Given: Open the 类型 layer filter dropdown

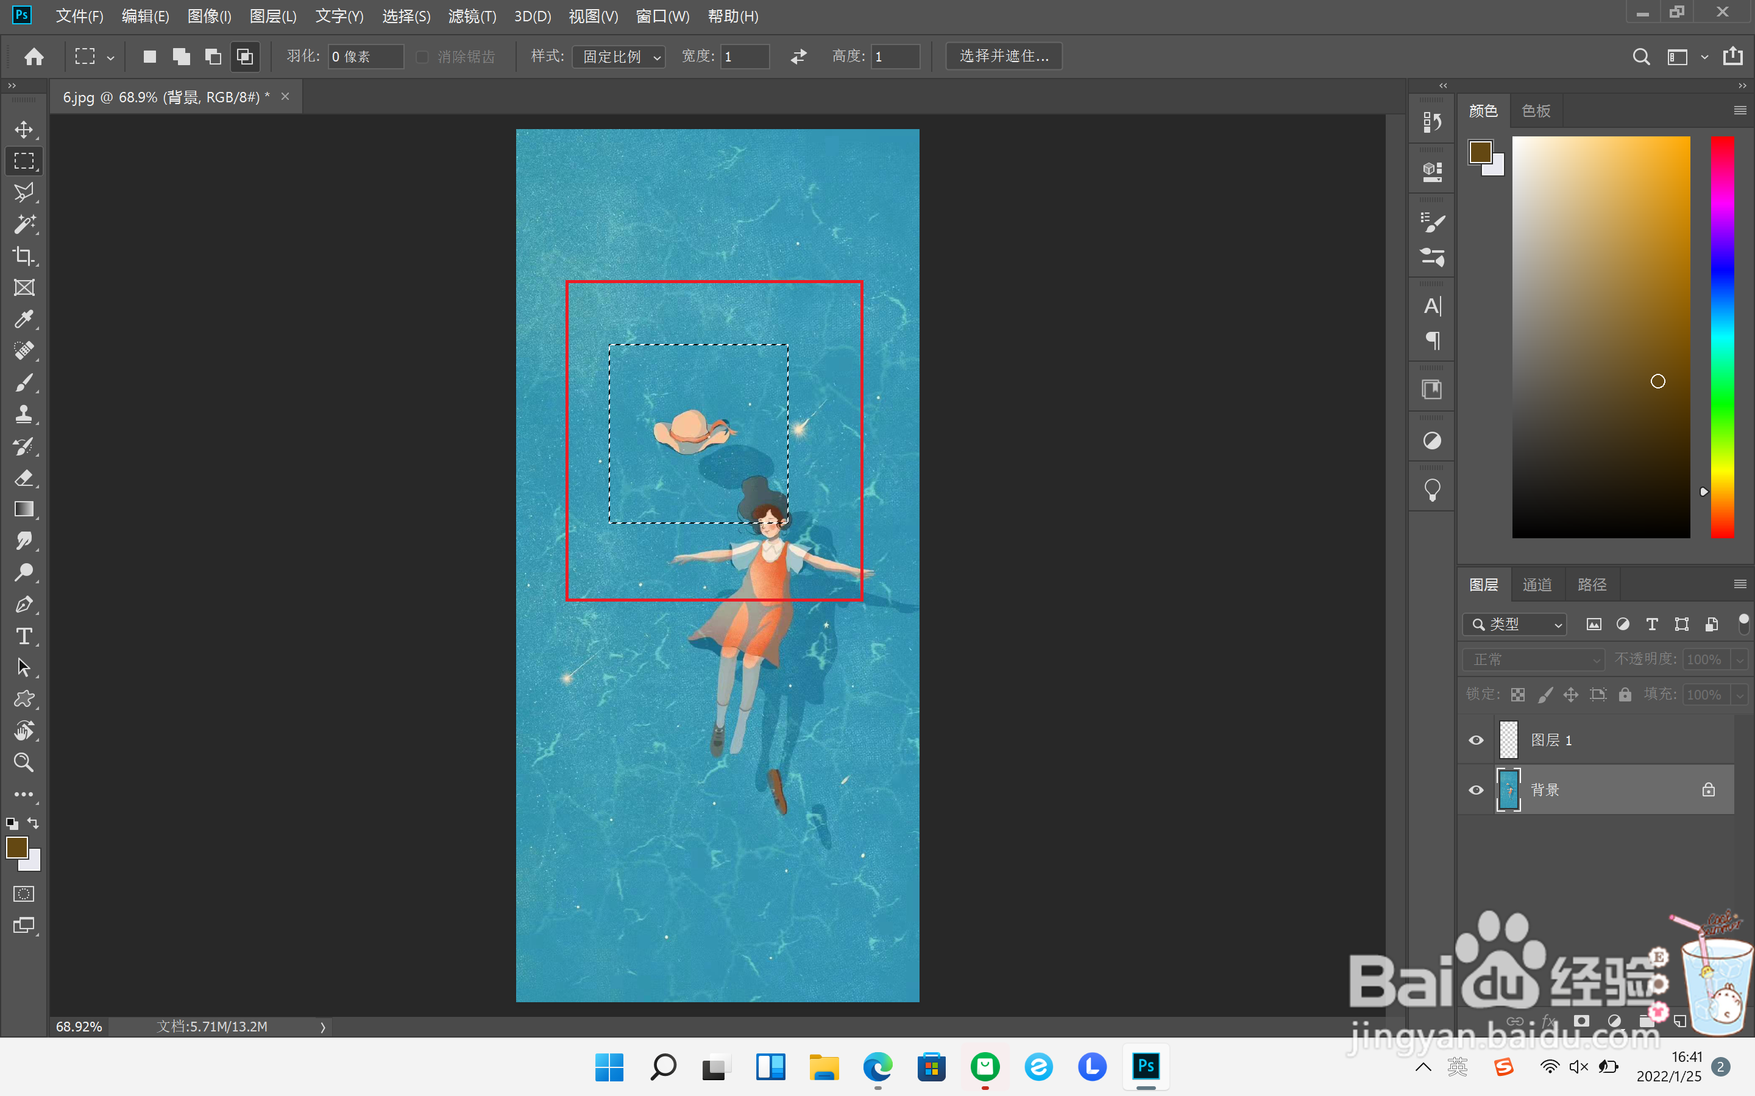Looking at the screenshot, I should 1515,624.
